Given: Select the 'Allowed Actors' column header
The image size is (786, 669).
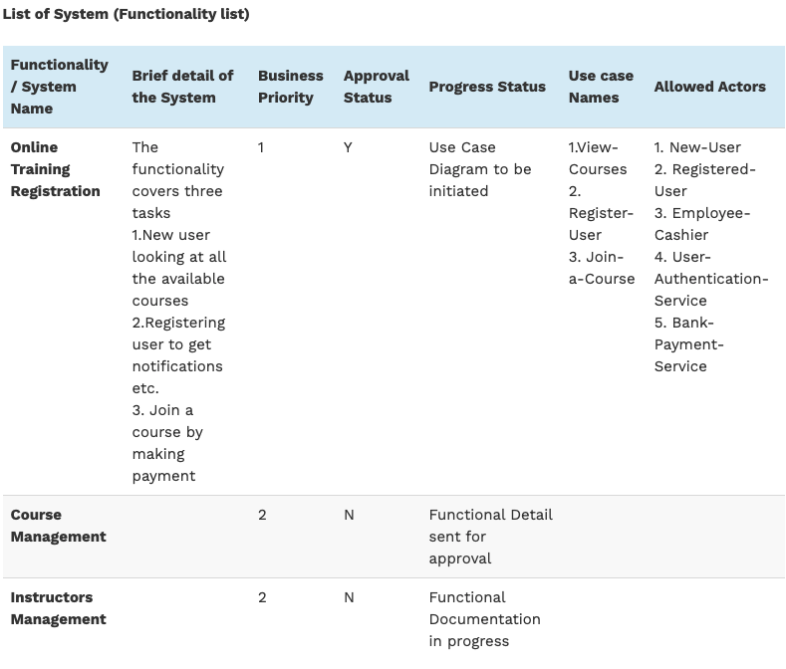Looking at the screenshot, I should [709, 87].
